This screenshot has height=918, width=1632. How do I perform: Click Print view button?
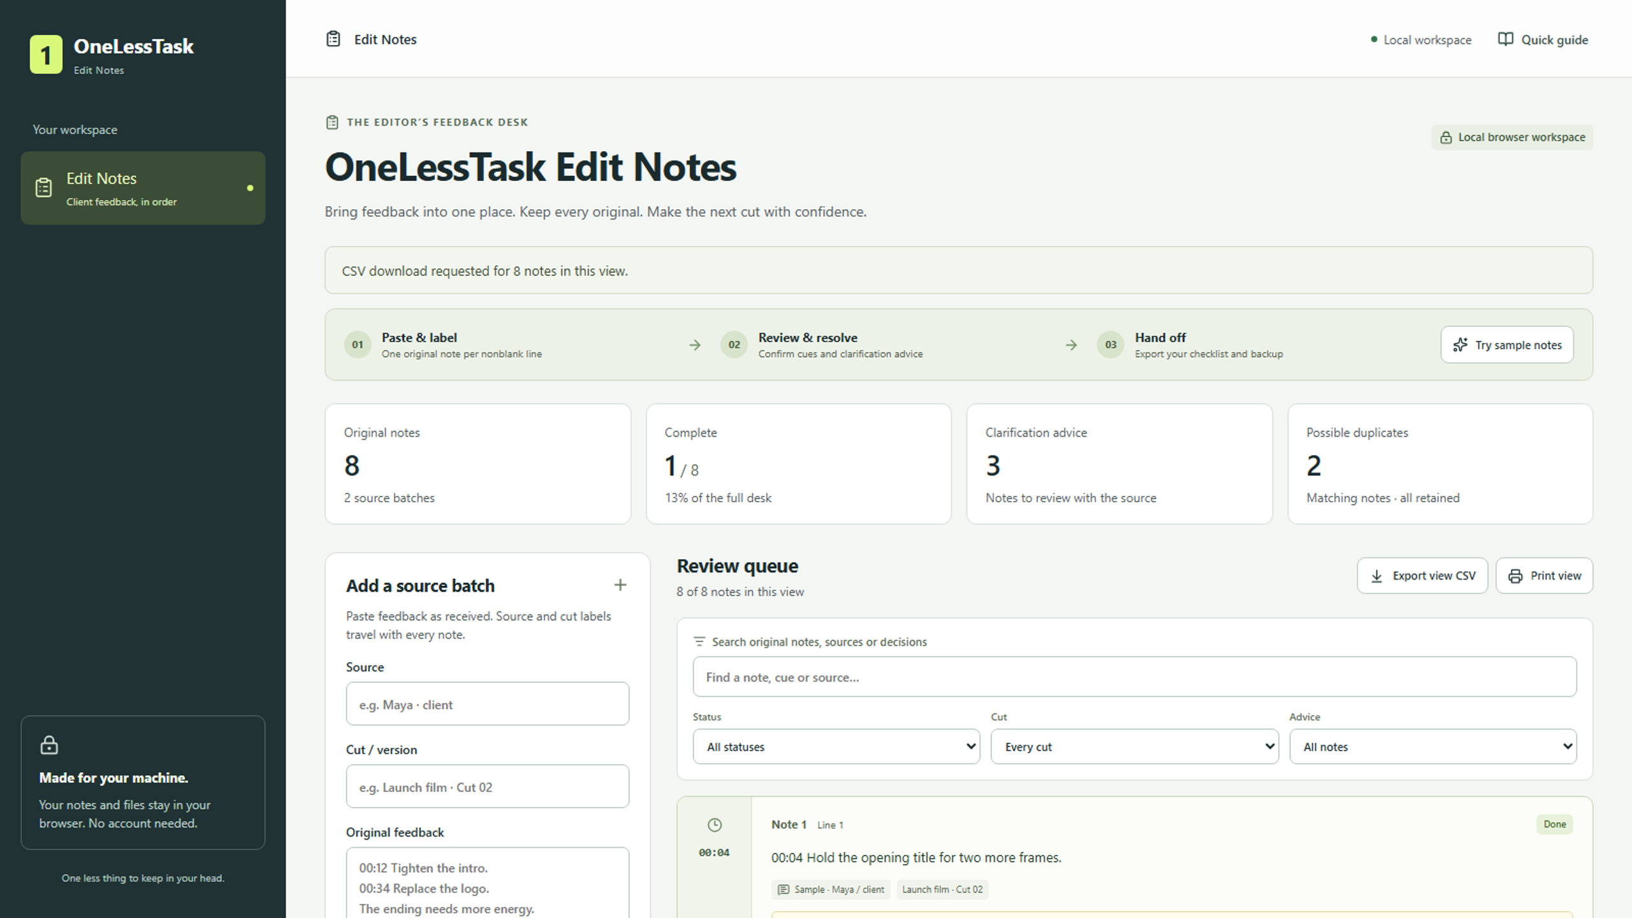coord(1544,576)
